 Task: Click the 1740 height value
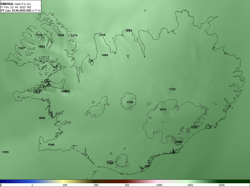(39, 91)
